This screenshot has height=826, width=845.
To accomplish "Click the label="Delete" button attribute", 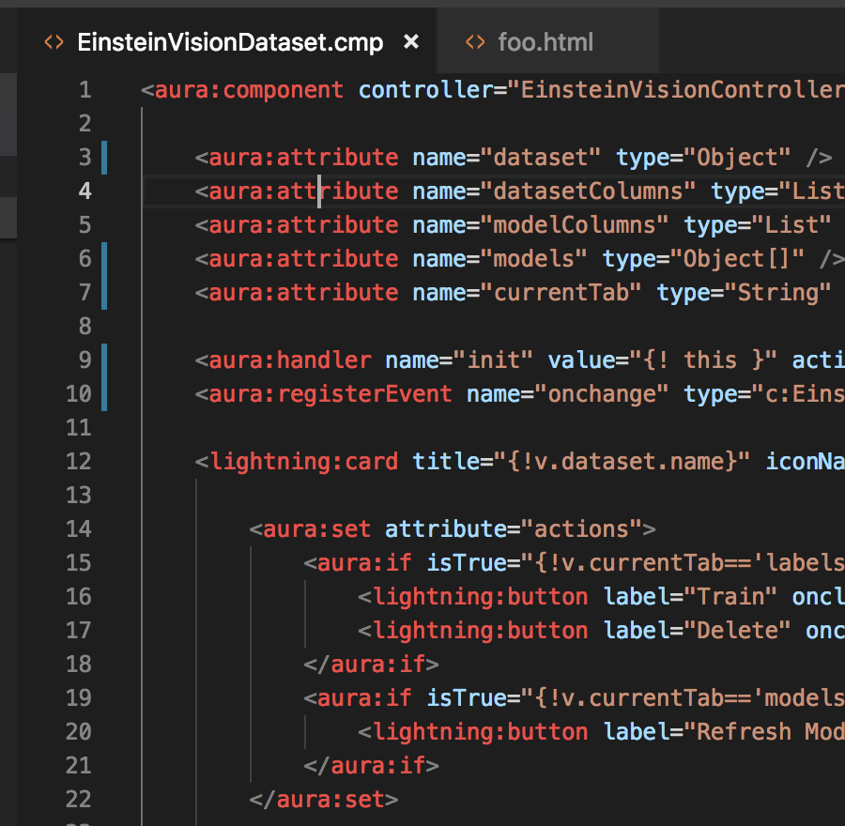I will coord(697,630).
